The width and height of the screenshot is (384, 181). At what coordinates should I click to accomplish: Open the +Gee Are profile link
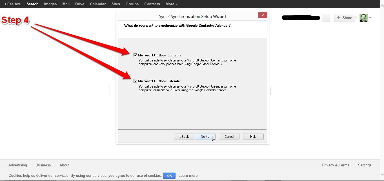(x=13, y=4)
